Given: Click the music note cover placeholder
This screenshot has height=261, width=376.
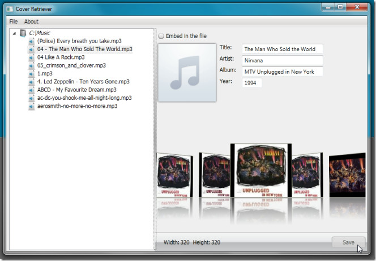Looking at the screenshot, I should [x=187, y=73].
